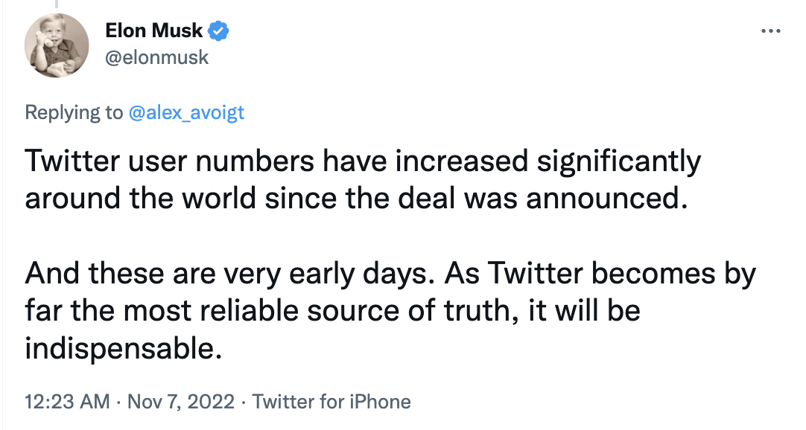This screenshot has height=430, width=806.
Task: Click the word 'announced.' in the tweet
Action: 606,199
